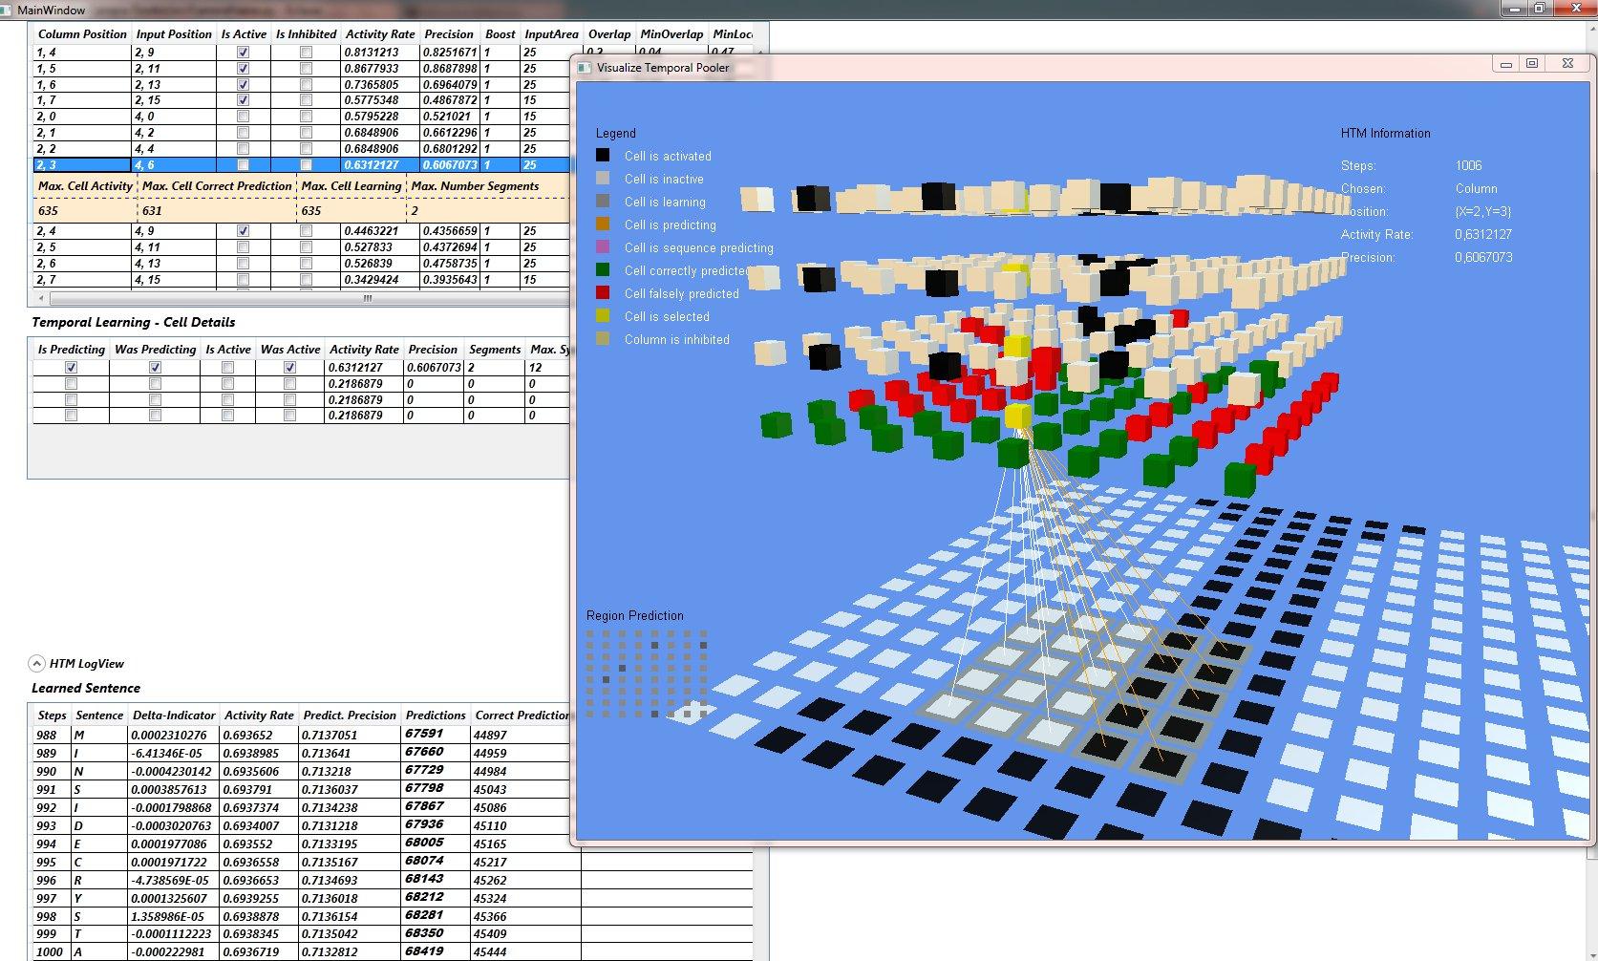Image resolution: width=1598 pixels, height=961 pixels.
Task: Click the Column Position header
Action: pyautogui.click(x=82, y=34)
